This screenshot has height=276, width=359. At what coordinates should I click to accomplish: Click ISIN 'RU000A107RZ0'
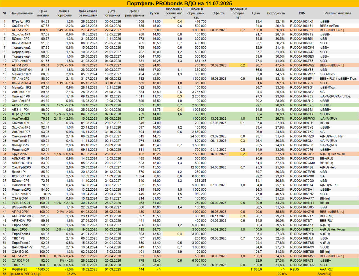point(302,136)
